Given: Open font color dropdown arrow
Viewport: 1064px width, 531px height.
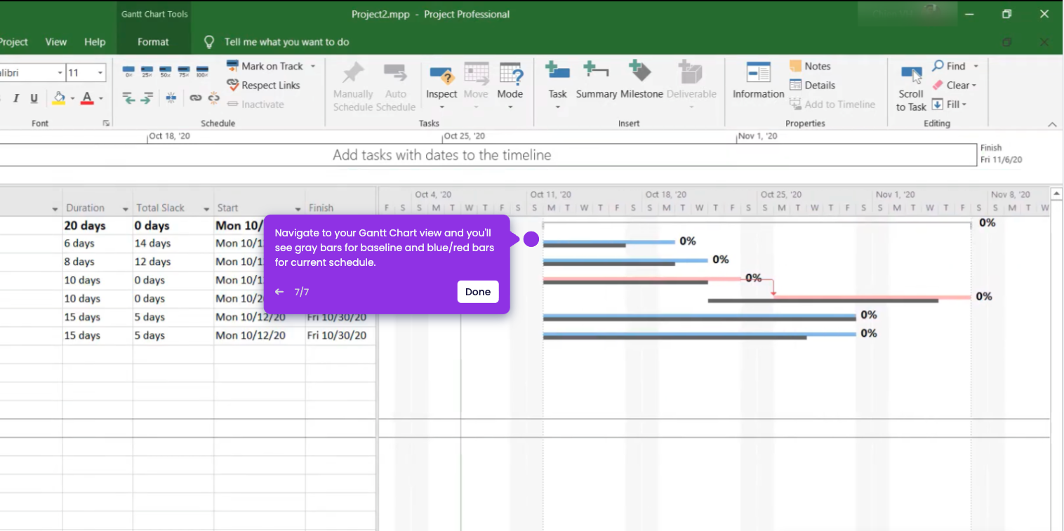Looking at the screenshot, I should (x=100, y=98).
